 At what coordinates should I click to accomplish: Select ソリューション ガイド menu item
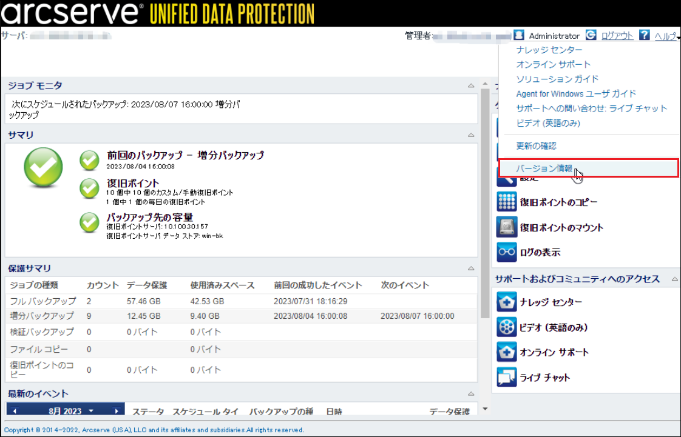tap(557, 79)
